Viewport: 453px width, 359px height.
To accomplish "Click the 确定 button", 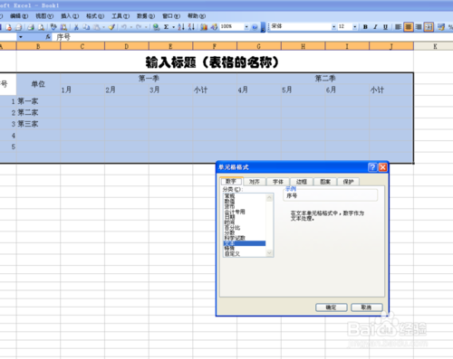I will click(332, 307).
